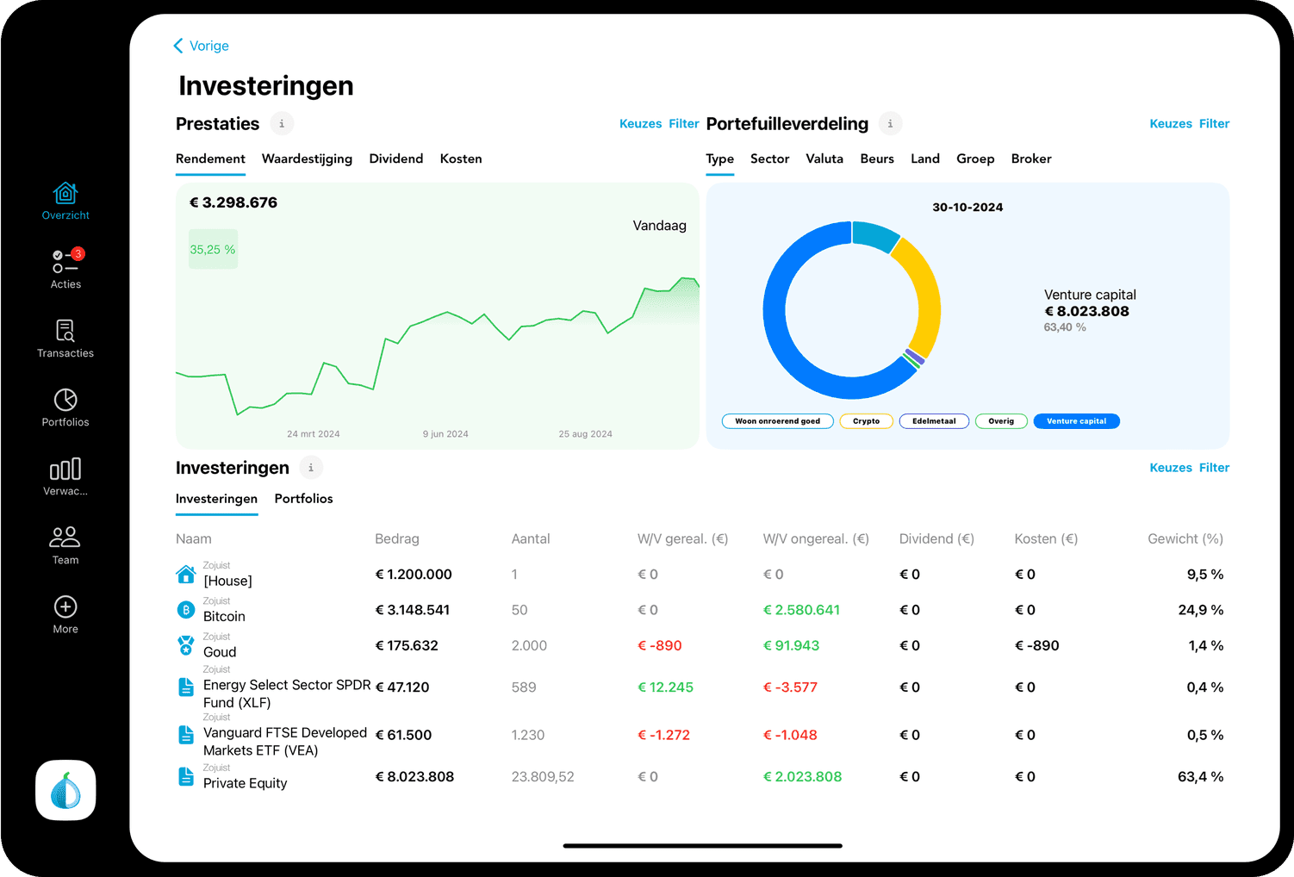Screen dimensions: 1294x877
Task: Open the Transacties sidebar icon
Action: (x=65, y=338)
